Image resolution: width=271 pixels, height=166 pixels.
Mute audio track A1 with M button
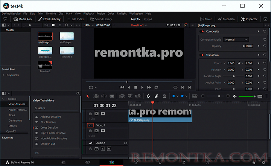click(109, 149)
